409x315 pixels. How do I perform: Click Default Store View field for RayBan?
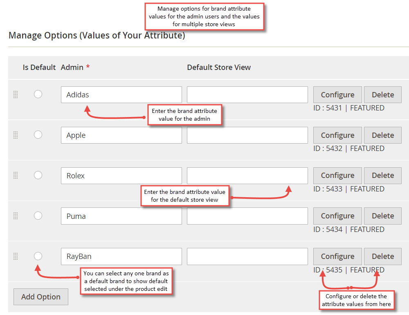[x=247, y=256]
